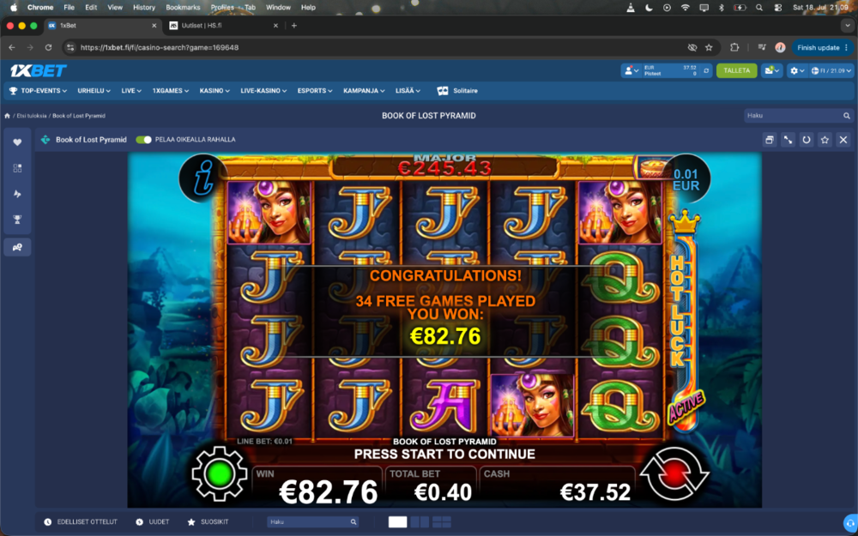This screenshot has height=536, width=858.
Task: Open the Chrome View menu
Action: 115,8
